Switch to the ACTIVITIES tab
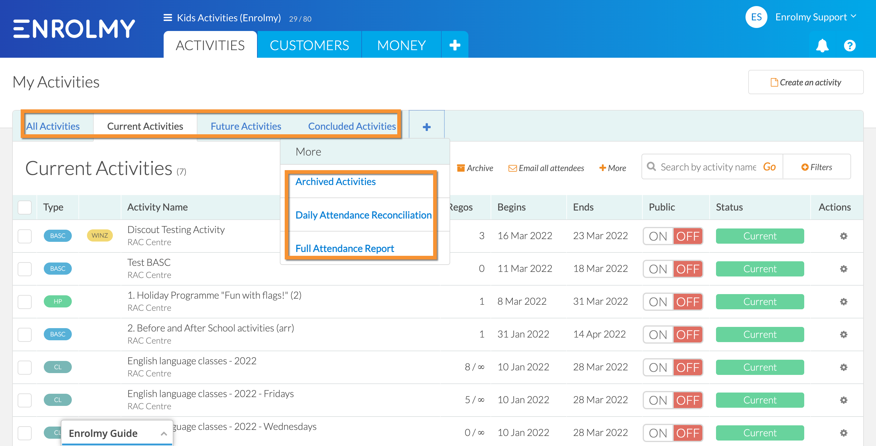This screenshot has width=876, height=446. (210, 45)
